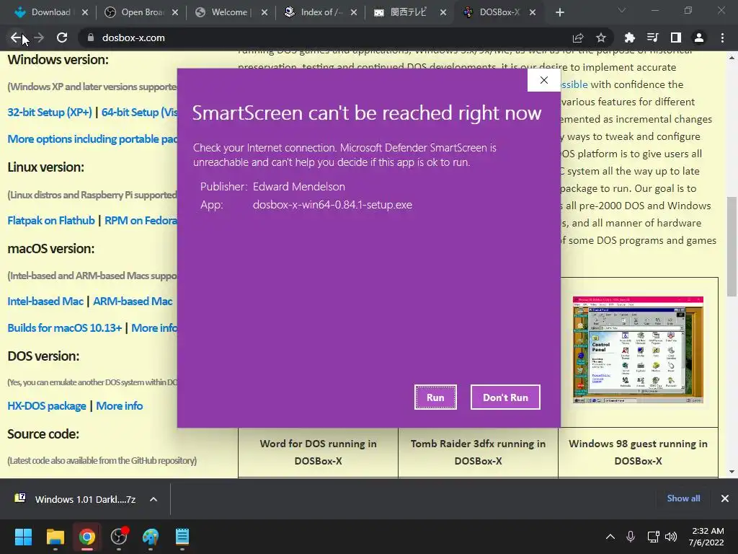Open File Explorer from taskbar
Viewport: 738px width, 554px height.
55,537
